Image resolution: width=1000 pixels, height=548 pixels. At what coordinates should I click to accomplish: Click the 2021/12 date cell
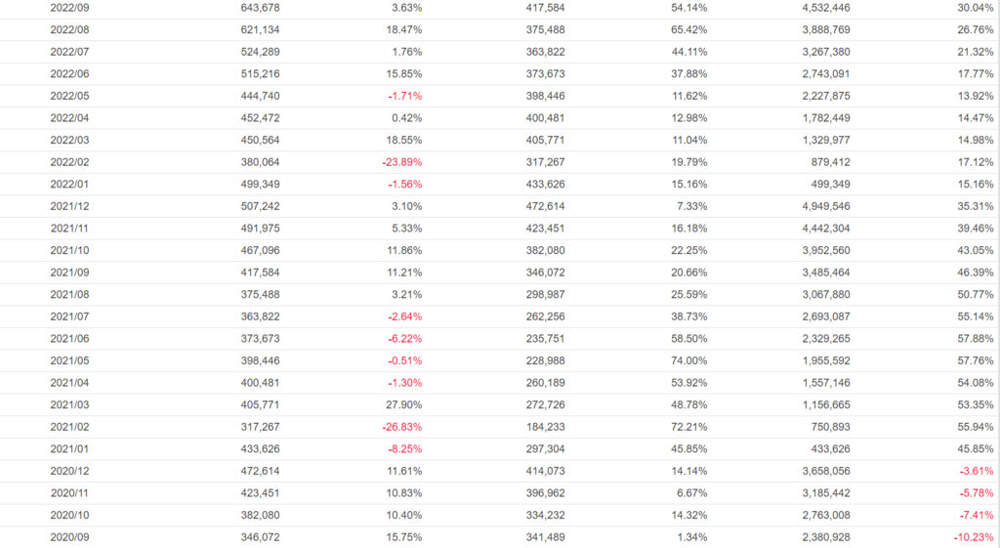[68, 206]
